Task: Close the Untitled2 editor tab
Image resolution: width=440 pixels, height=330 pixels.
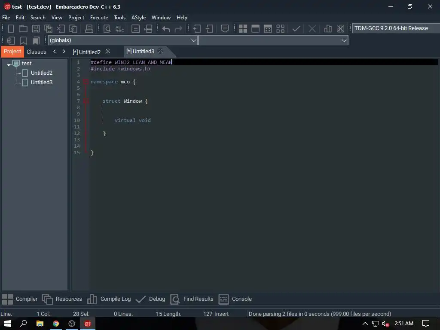Action: tap(108, 52)
